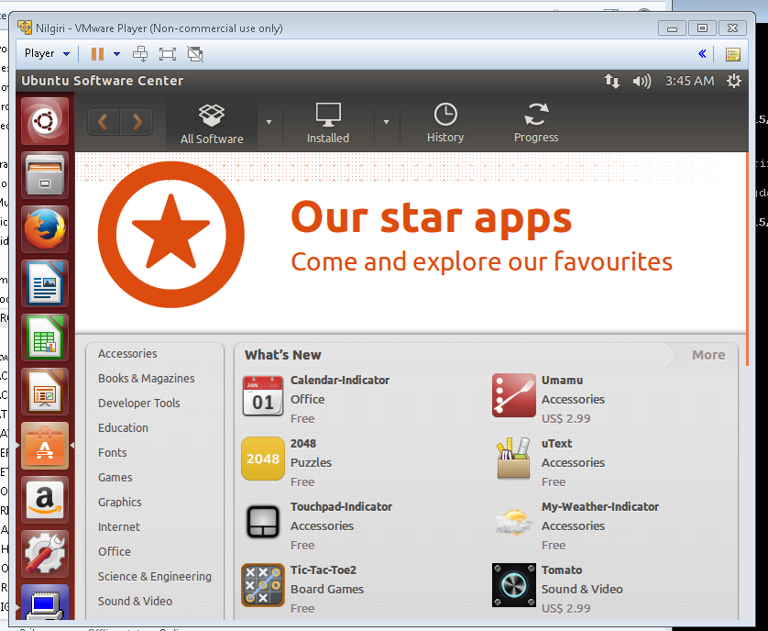Image resolution: width=768 pixels, height=631 pixels.
Task: Switch to the All Software view
Action: click(x=212, y=124)
